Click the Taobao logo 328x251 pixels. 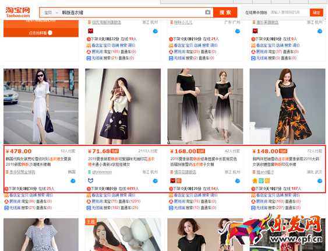[18, 12]
